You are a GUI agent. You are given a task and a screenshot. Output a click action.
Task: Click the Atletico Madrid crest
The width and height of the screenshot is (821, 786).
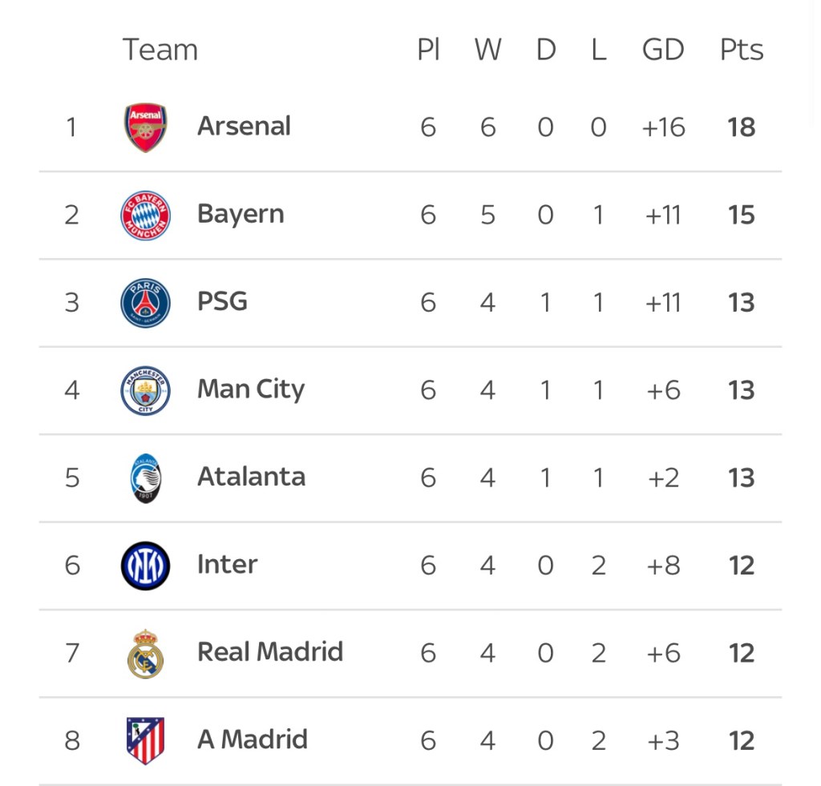145,740
